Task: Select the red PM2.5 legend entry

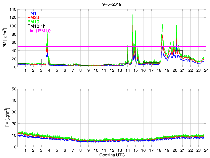Action: tap(34, 17)
